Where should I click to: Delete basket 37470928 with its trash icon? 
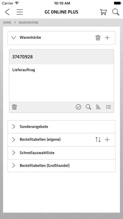(14, 107)
